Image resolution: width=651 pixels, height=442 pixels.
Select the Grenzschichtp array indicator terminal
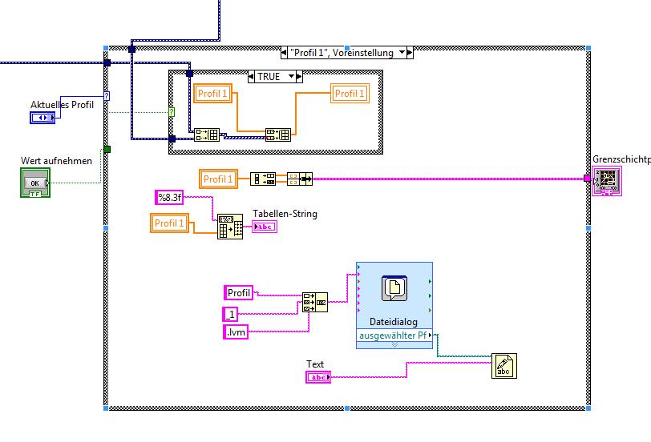pos(607,181)
